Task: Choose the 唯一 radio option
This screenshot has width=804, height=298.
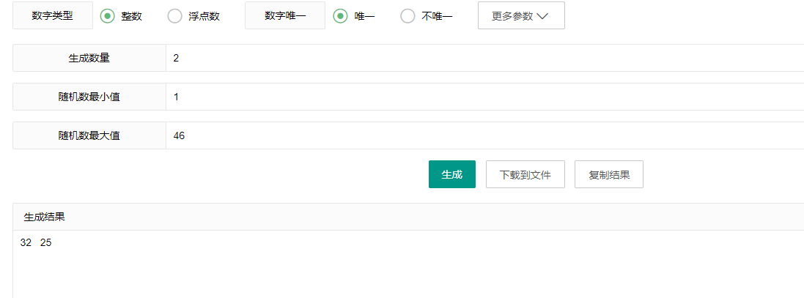Action: click(341, 16)
